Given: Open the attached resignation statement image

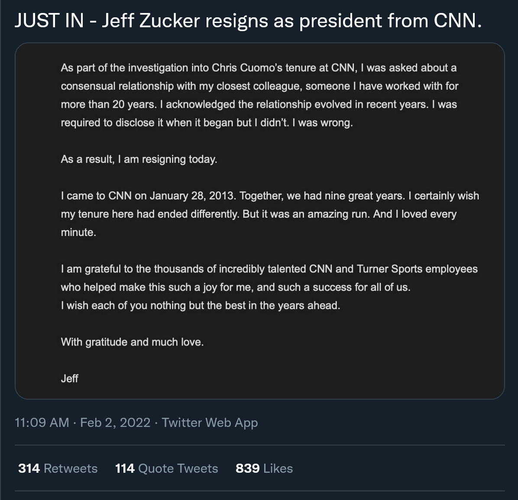Looking at the screenshot, I should [260, 221].
